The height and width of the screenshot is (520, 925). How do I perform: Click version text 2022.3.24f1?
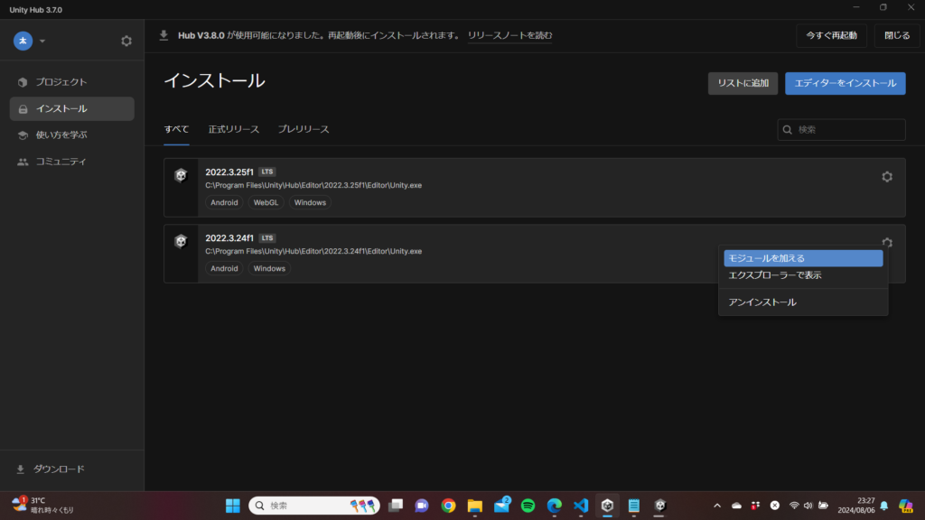coord(229,238)
